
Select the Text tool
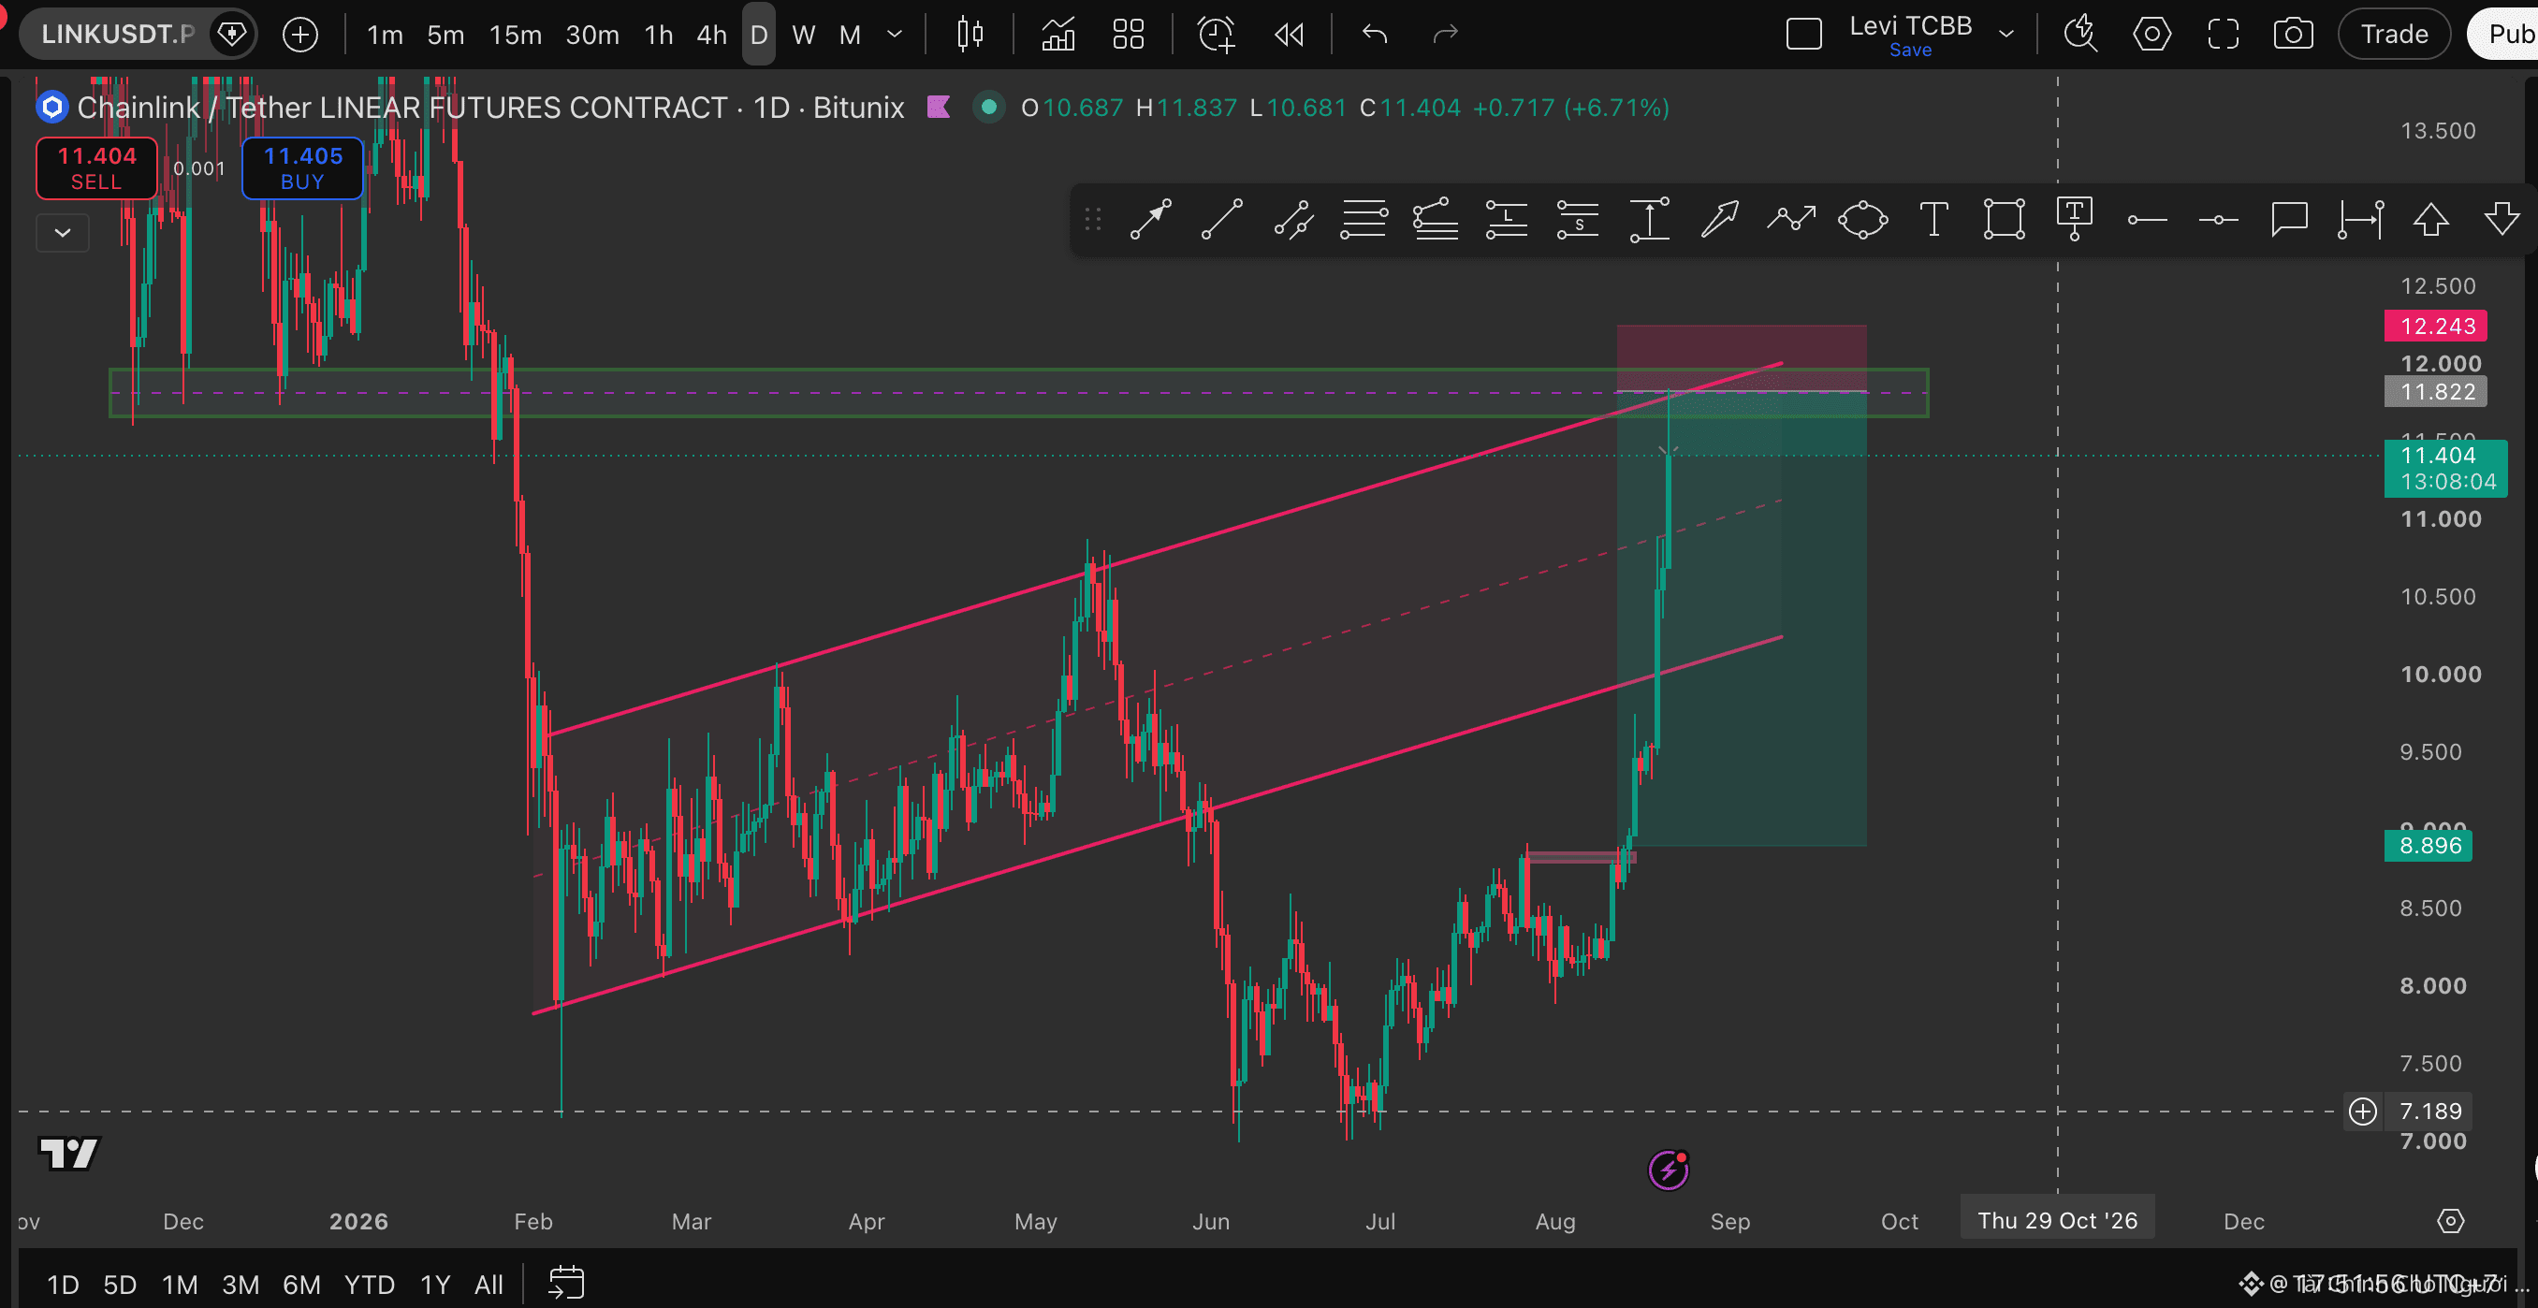(1934, 219)
